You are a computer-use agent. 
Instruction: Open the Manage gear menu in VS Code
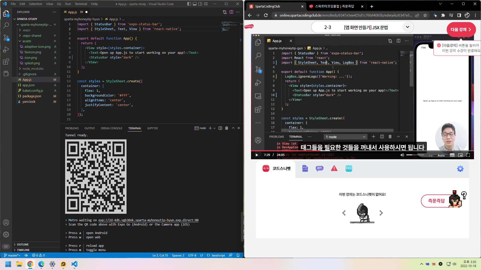[x=6, y=234]
